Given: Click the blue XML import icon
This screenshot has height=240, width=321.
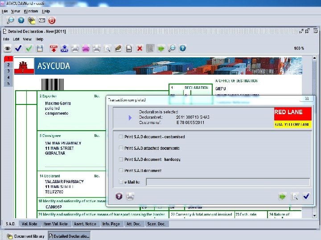Looking at the screenshot, I should [65, 48].
